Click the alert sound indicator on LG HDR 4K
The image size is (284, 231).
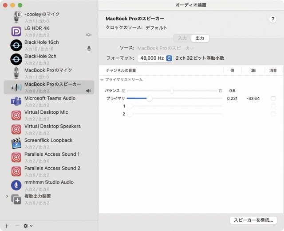click(89, 35)
